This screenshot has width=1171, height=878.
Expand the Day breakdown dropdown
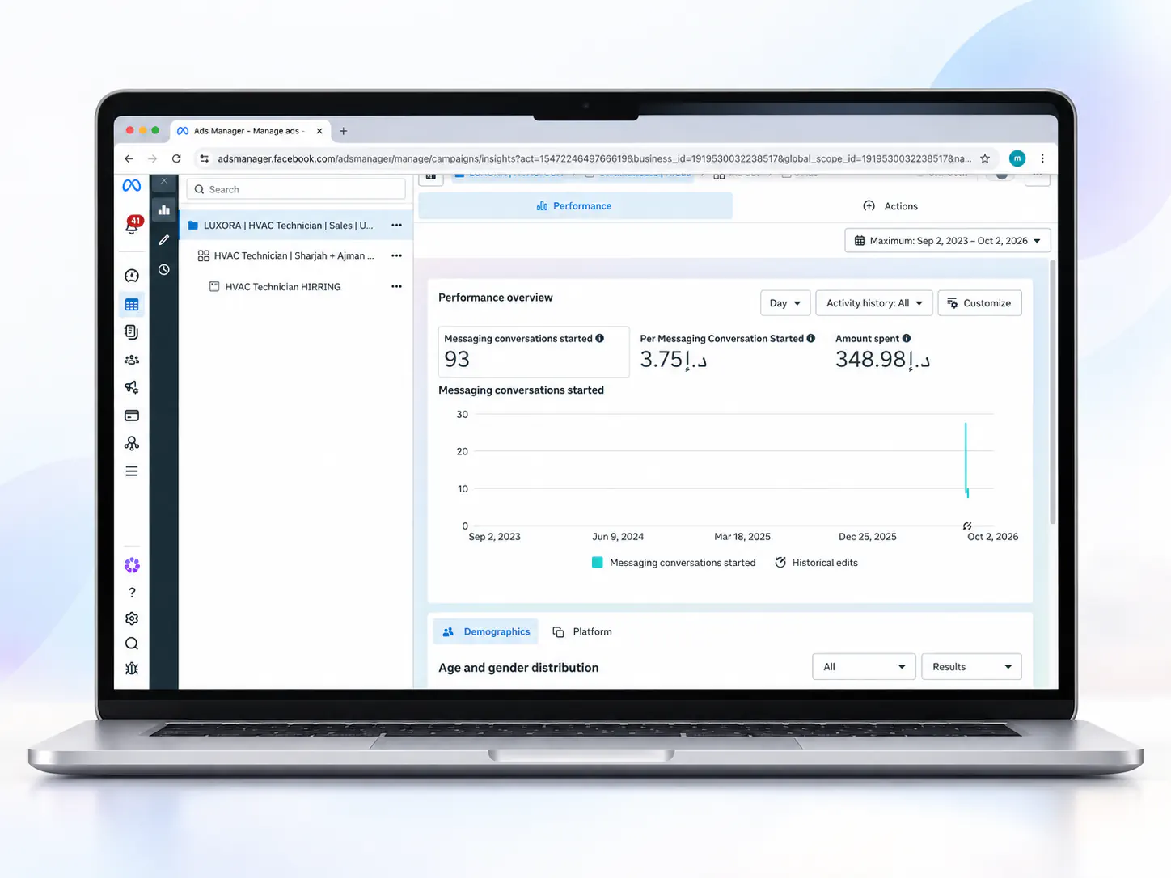(785, 303)
